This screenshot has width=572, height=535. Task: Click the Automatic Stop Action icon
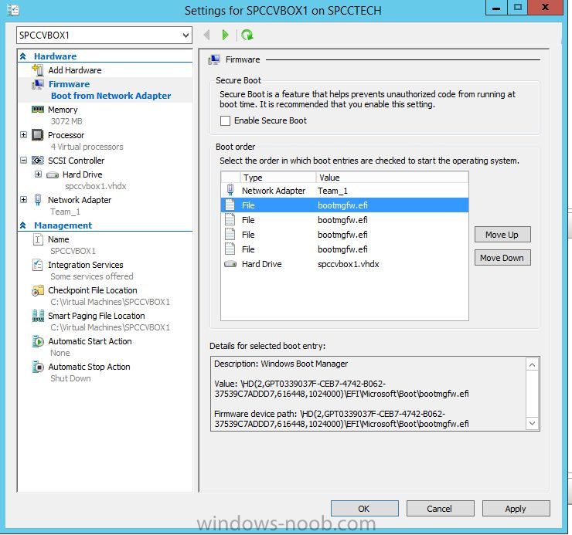pos(38,367)
